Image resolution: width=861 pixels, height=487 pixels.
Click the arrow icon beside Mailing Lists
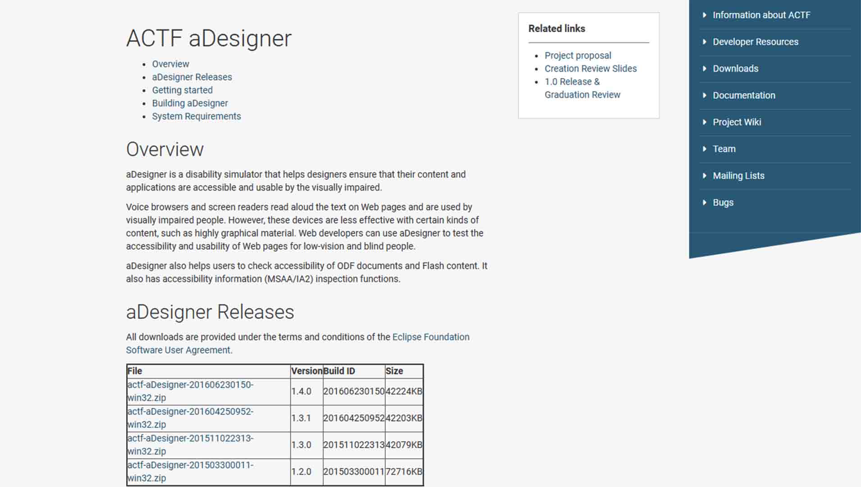[x=705, y=175]
